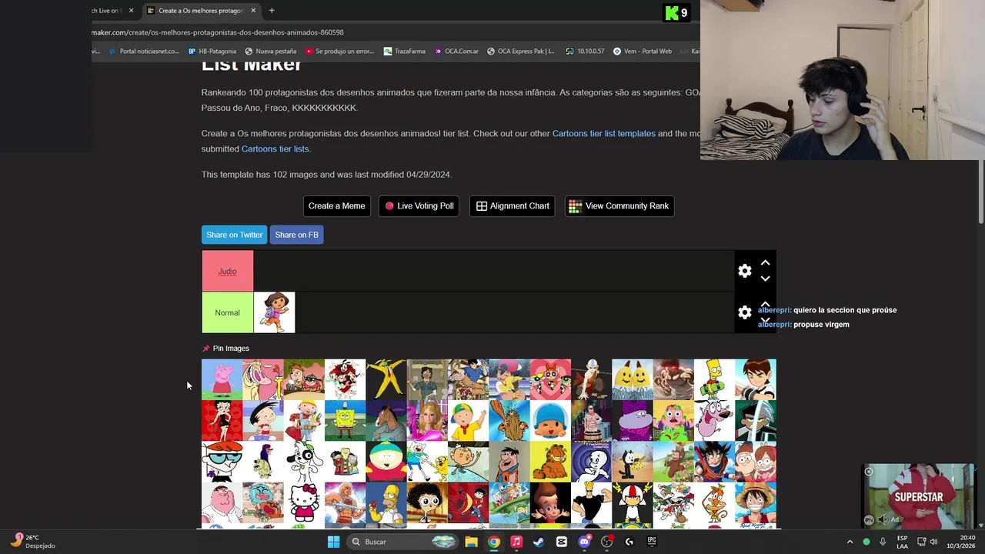Open View Community Rank
This screenshot has width=985, height=554.
click(619, 205)
